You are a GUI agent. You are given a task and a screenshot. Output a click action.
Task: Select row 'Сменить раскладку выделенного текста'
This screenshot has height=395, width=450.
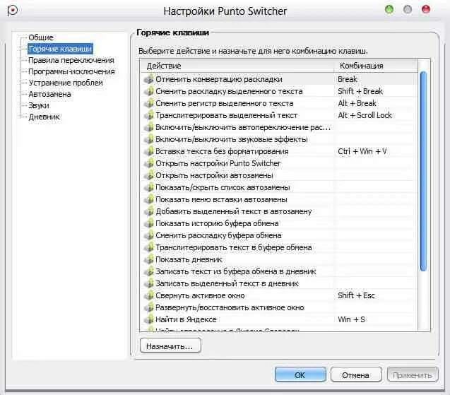pos(278,91)
